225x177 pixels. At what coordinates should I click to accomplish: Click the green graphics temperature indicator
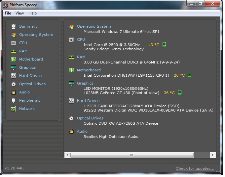click(x=180, y=93)
